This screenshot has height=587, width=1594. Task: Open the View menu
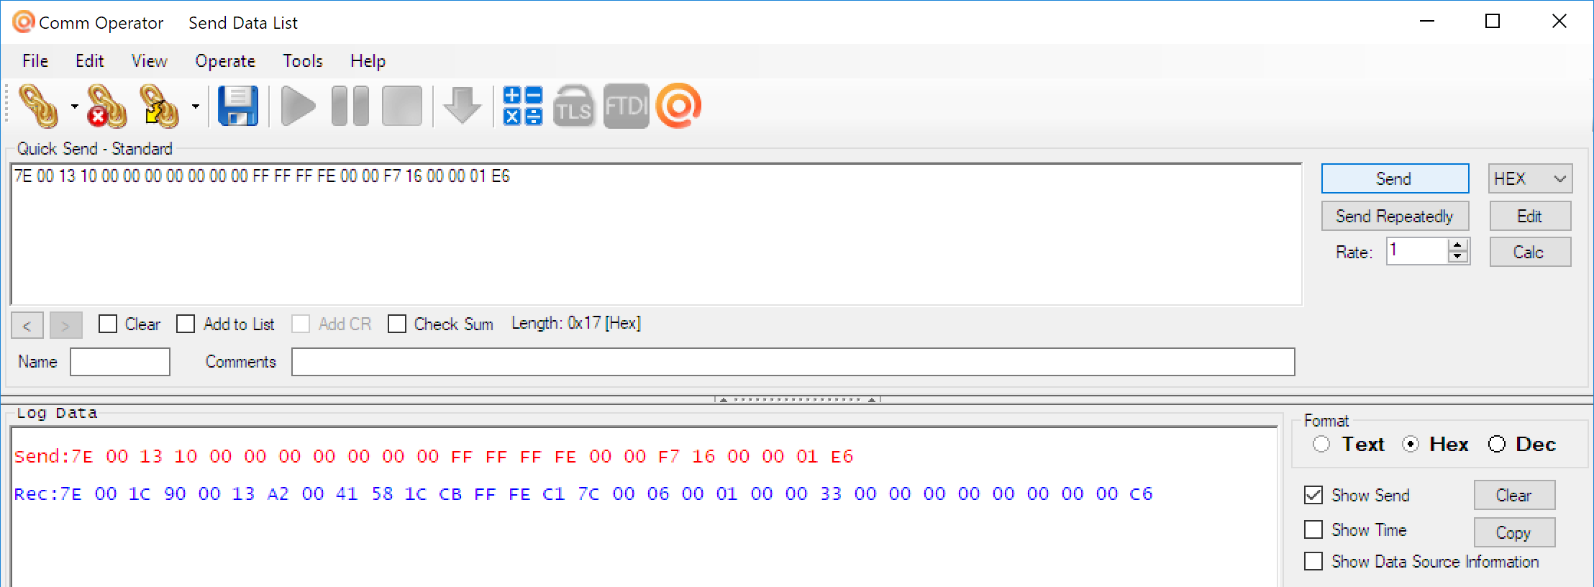[x=150, y=61]
